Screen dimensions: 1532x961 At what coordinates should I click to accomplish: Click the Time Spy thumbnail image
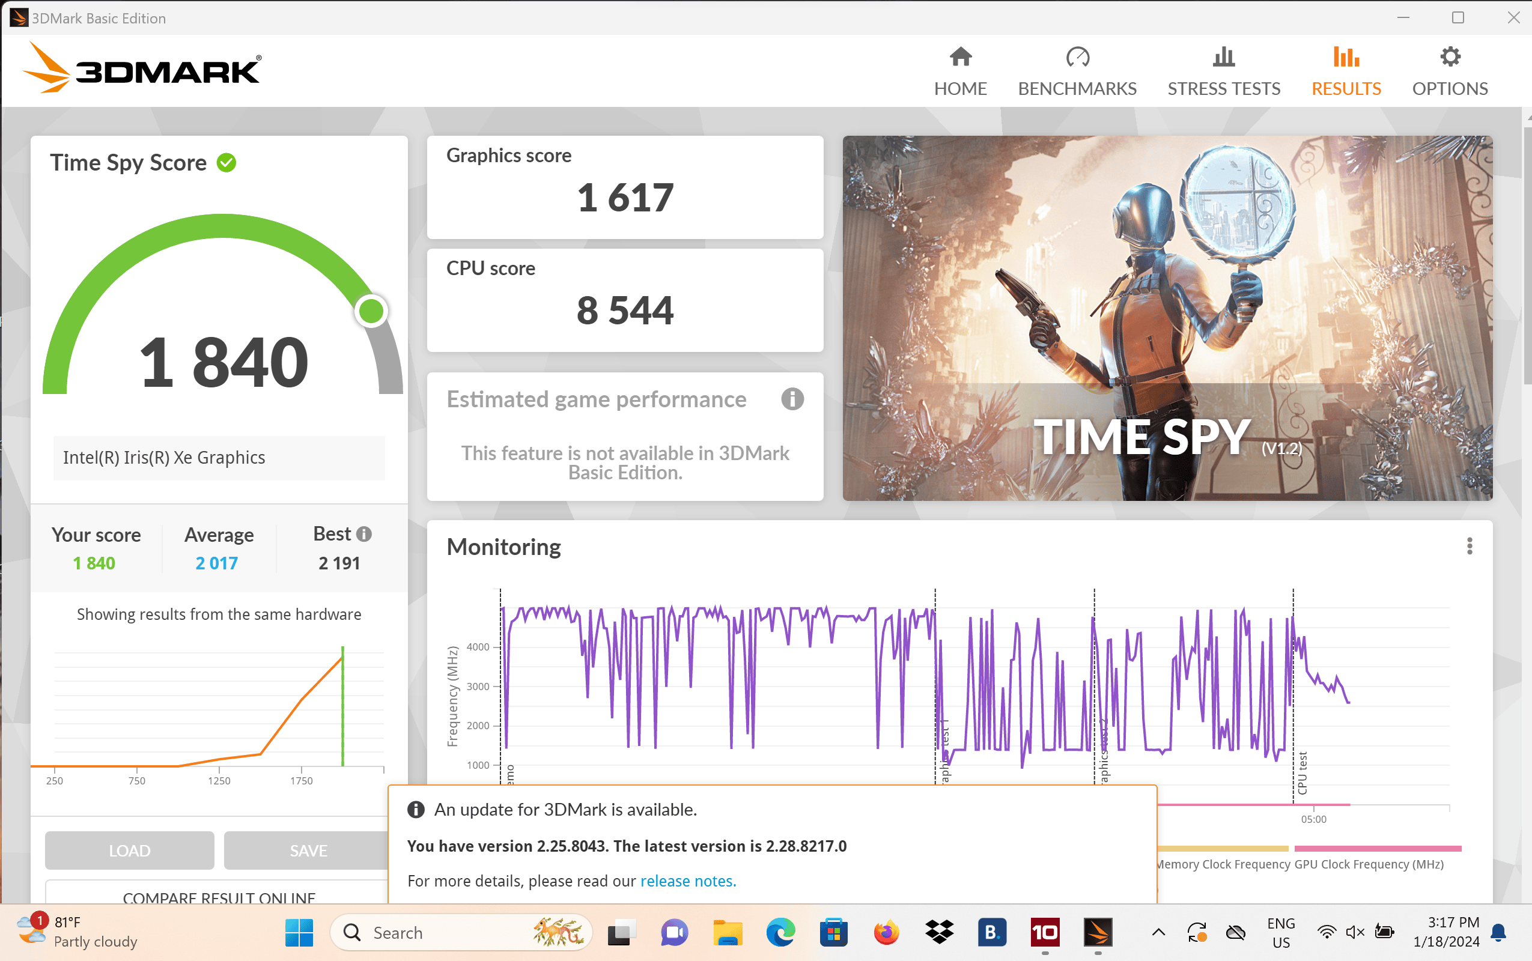1167,318
